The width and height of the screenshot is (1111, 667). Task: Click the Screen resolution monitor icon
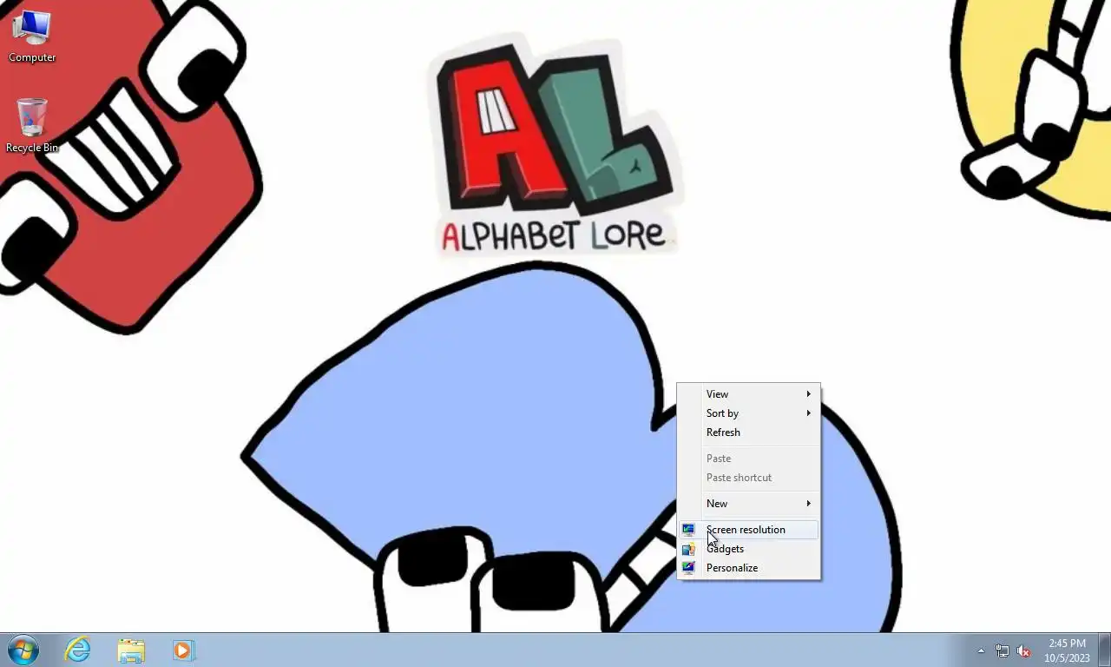(x=688, y=530)
